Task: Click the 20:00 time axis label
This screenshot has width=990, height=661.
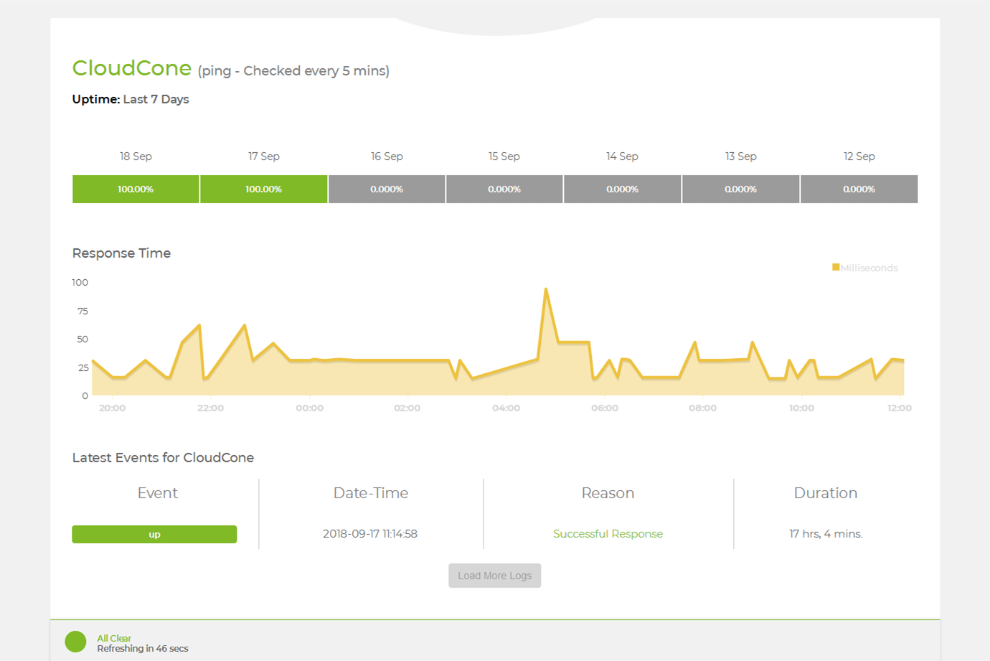Action: coord(112,408)
